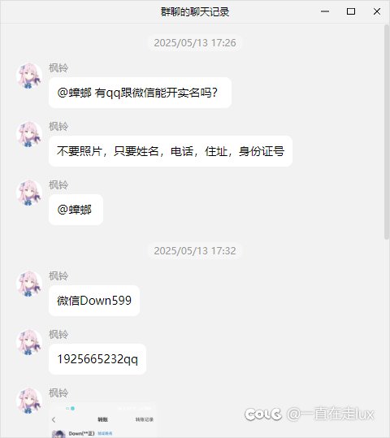Image resolution: width=390 pixels, height=438 pixels.
Task: Select the message listing 姓名，电话，住址，身份证号
Action: (171, 151)
